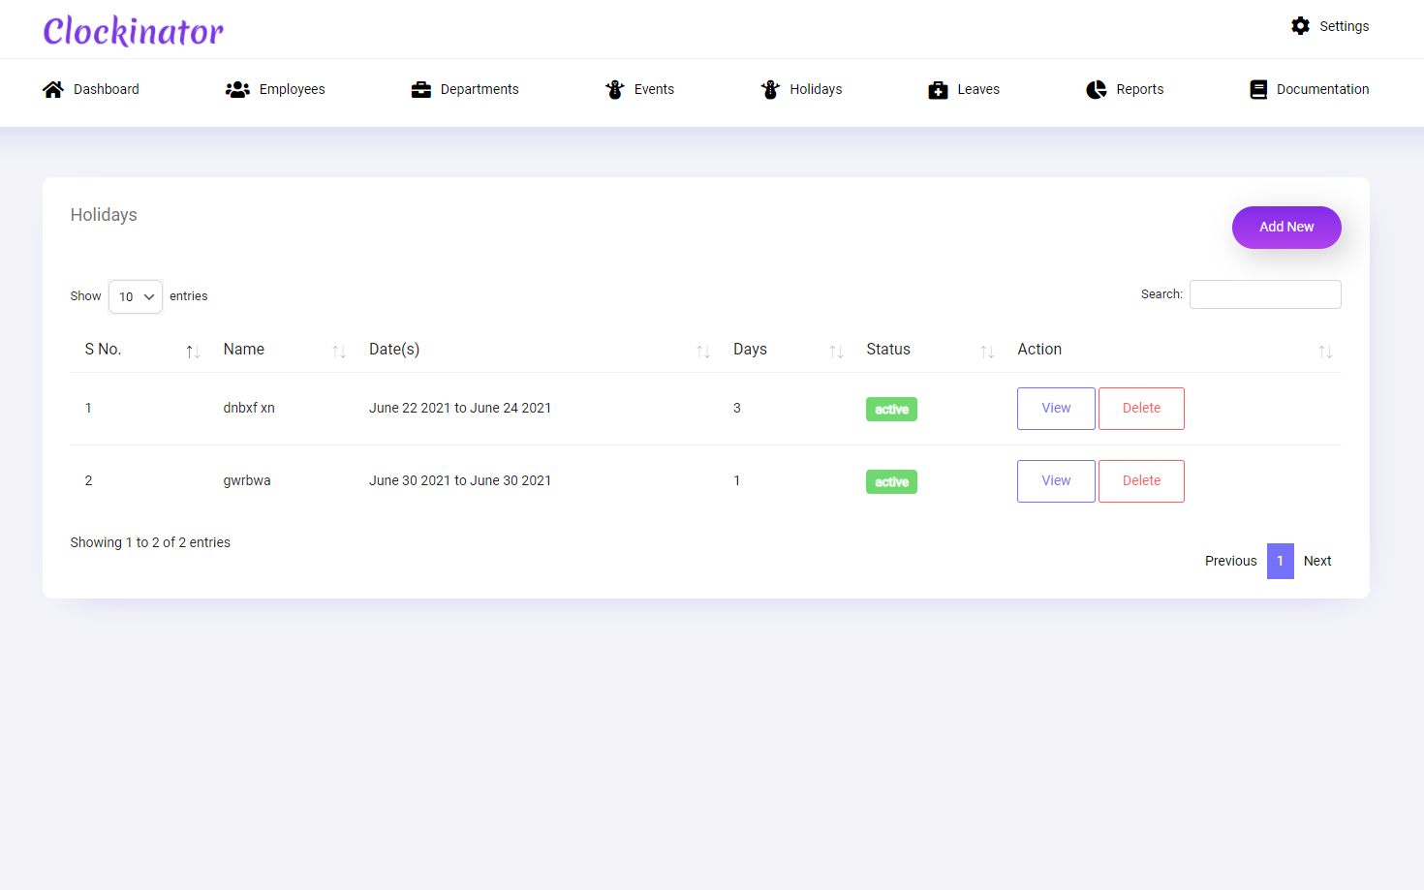
Task: Sort by Days column arrows
Action: coord(836,352)
